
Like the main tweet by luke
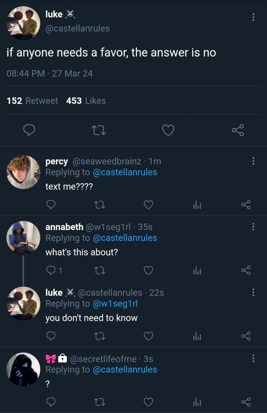(x=168, y=130)
